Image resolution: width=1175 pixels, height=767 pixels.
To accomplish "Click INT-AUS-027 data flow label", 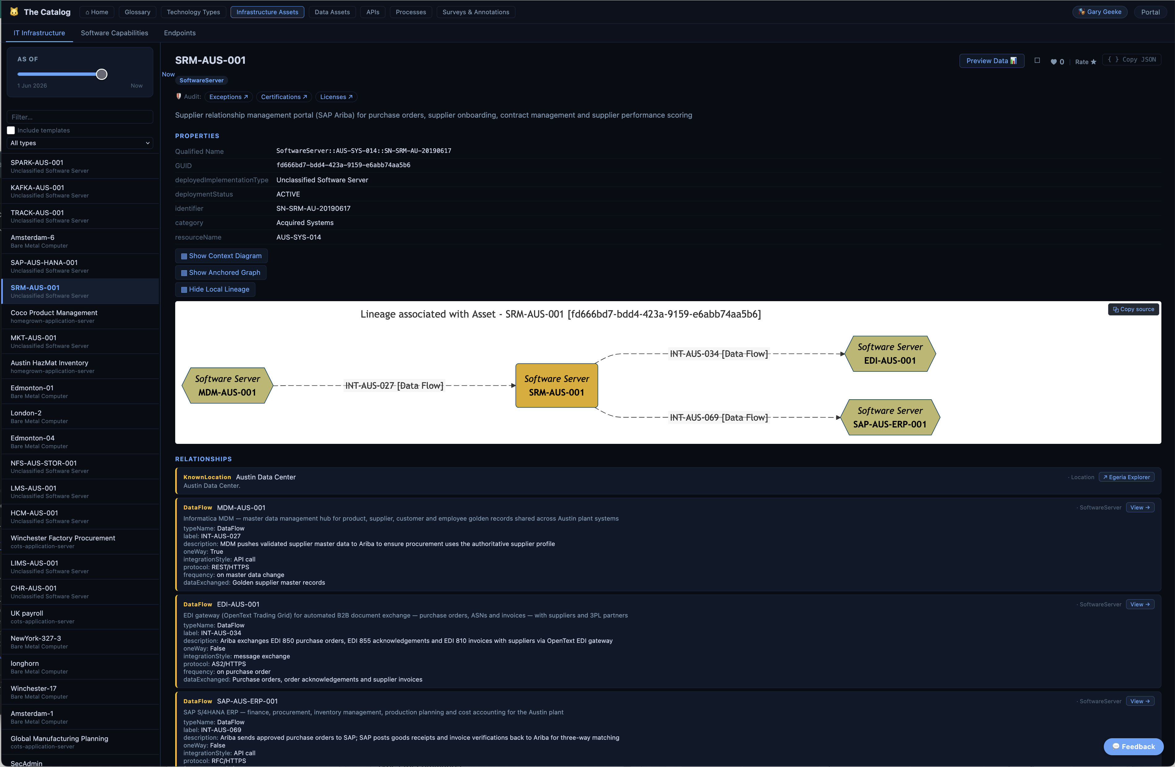I will (394, 385).
